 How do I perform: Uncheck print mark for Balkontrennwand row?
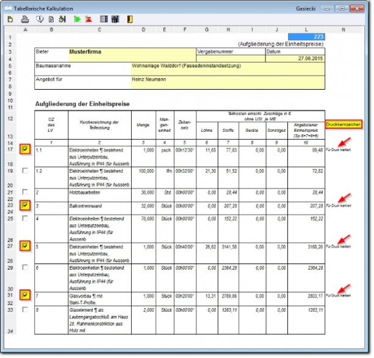pyautogui.click(x=25, y=206)
